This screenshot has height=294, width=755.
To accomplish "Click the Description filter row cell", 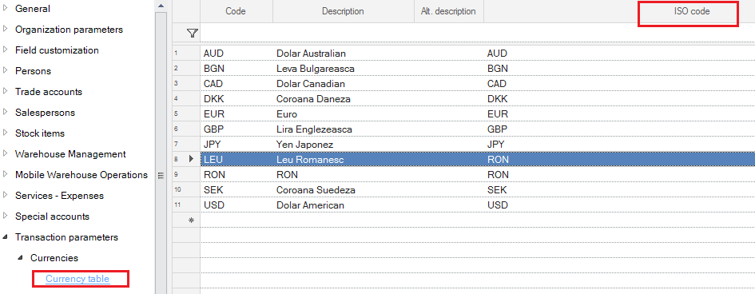I will pos(344,34).
